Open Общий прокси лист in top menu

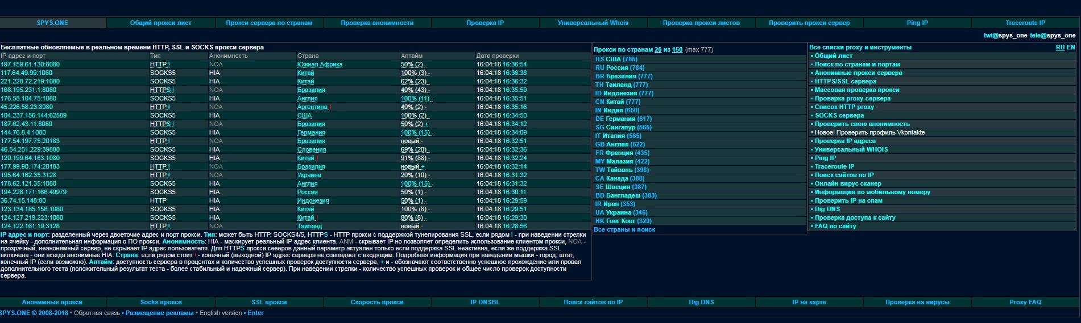[x=160, y=23]
